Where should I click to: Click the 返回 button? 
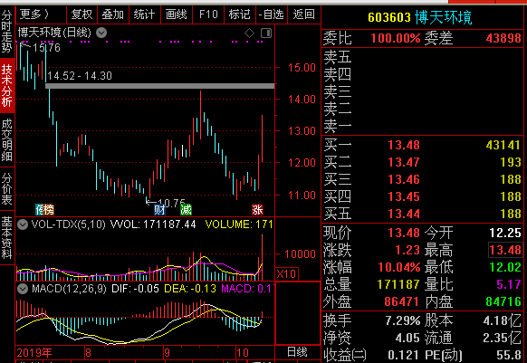point(304,14)
